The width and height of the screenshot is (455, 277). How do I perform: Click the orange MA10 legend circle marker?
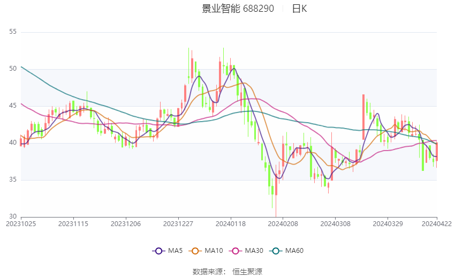pyautogui.click(x=195, y=251)
